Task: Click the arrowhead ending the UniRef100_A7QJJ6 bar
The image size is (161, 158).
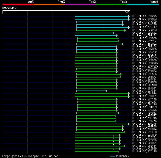Action: (x=118, y=152)
